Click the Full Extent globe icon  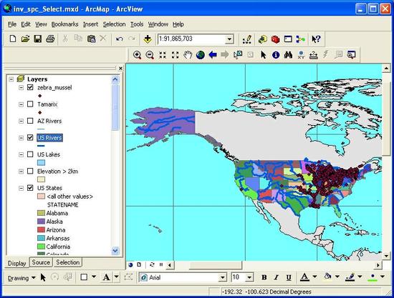tap(201, 55)
